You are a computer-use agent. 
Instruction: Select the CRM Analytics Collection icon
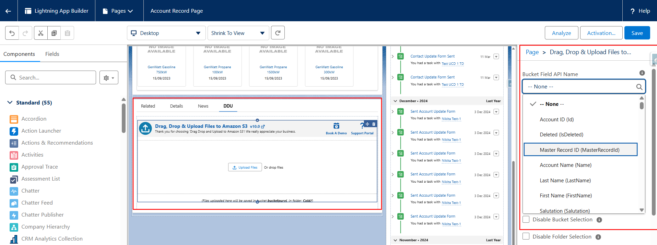(14, 239)
